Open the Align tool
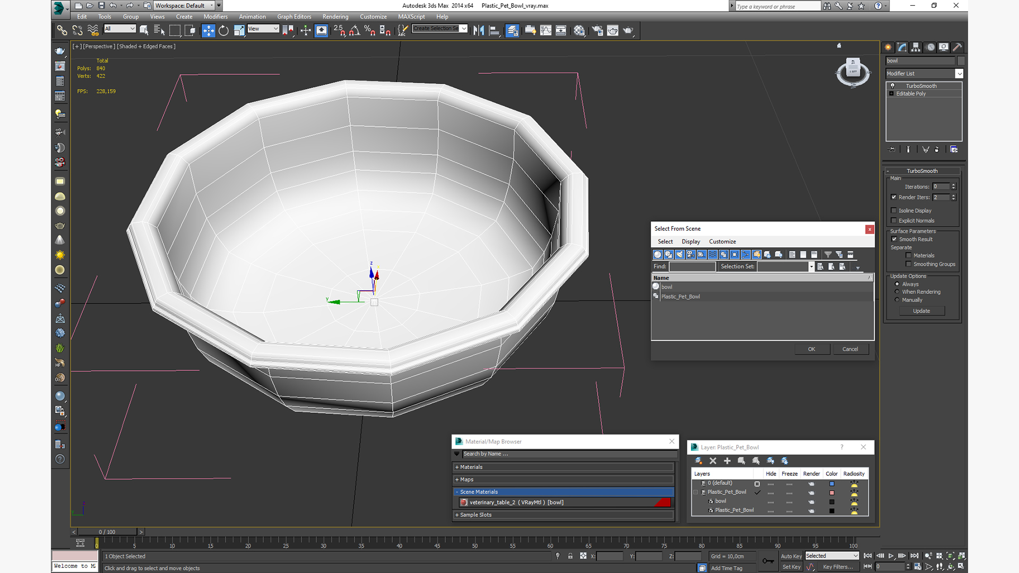Viewport: 1019px width, 573px height. coord(494,30)
